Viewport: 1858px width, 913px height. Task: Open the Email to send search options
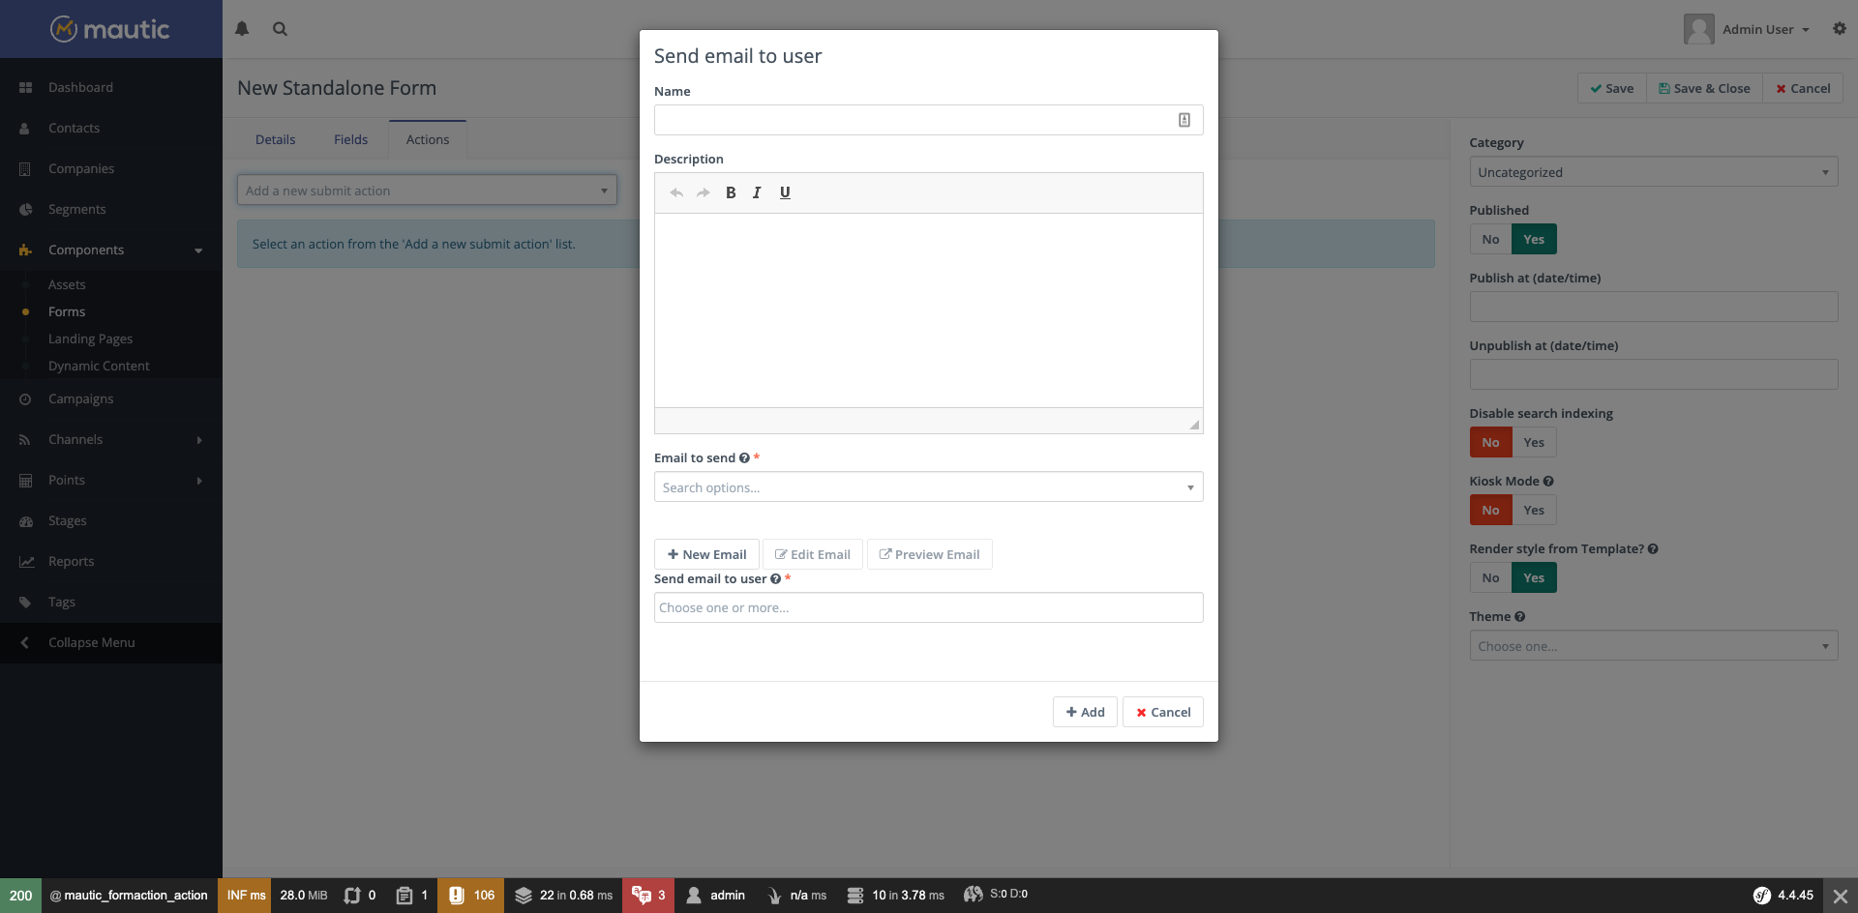click(x=928, y=486)
